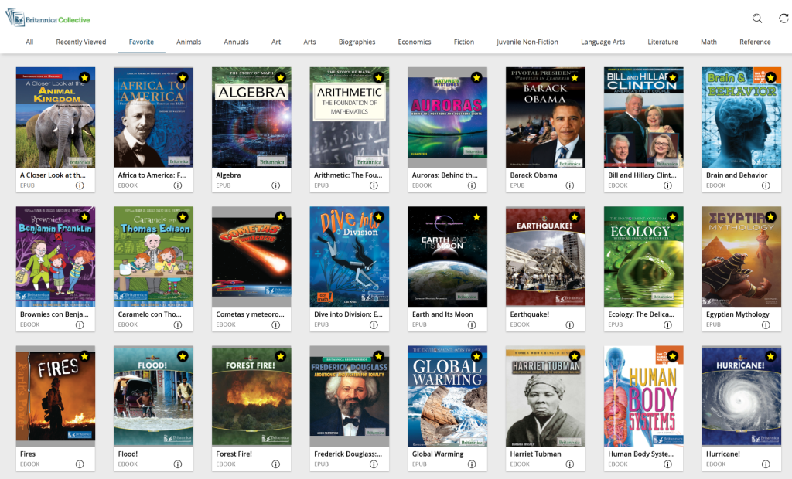View Hurricane! book info icon
Viewport: 792px width, 479px height.
tap(766, 464)
